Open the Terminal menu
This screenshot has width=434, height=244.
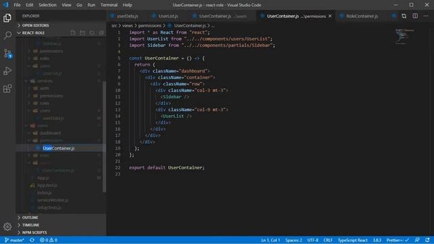[x=108, y=5]
